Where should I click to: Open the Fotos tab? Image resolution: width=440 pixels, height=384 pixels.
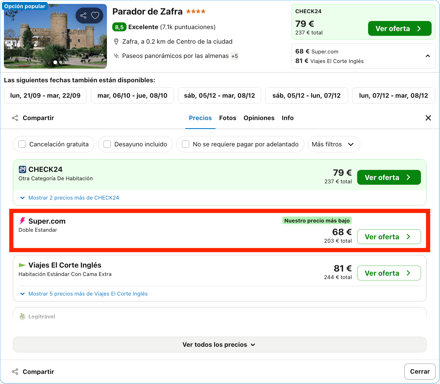tap(228, 118)
